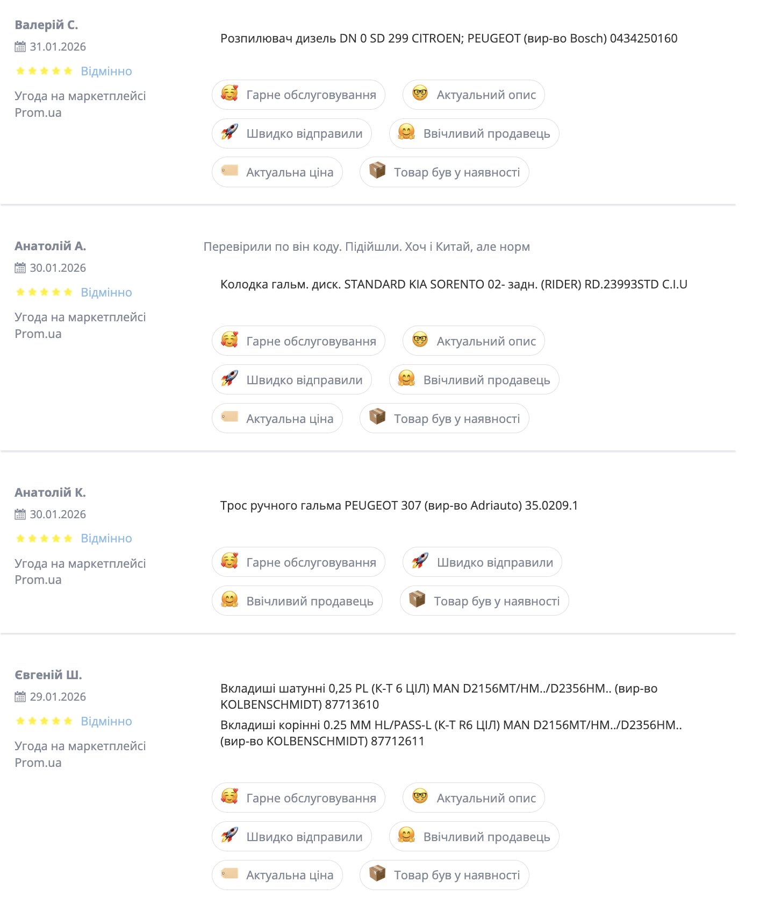The height and width of the screenshot is (903, 760).
Task: Open Колодка гальм. KIA SORENTO product link
Action: 453,285
